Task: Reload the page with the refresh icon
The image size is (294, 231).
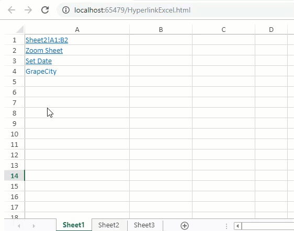Action: tap(45, 10)
